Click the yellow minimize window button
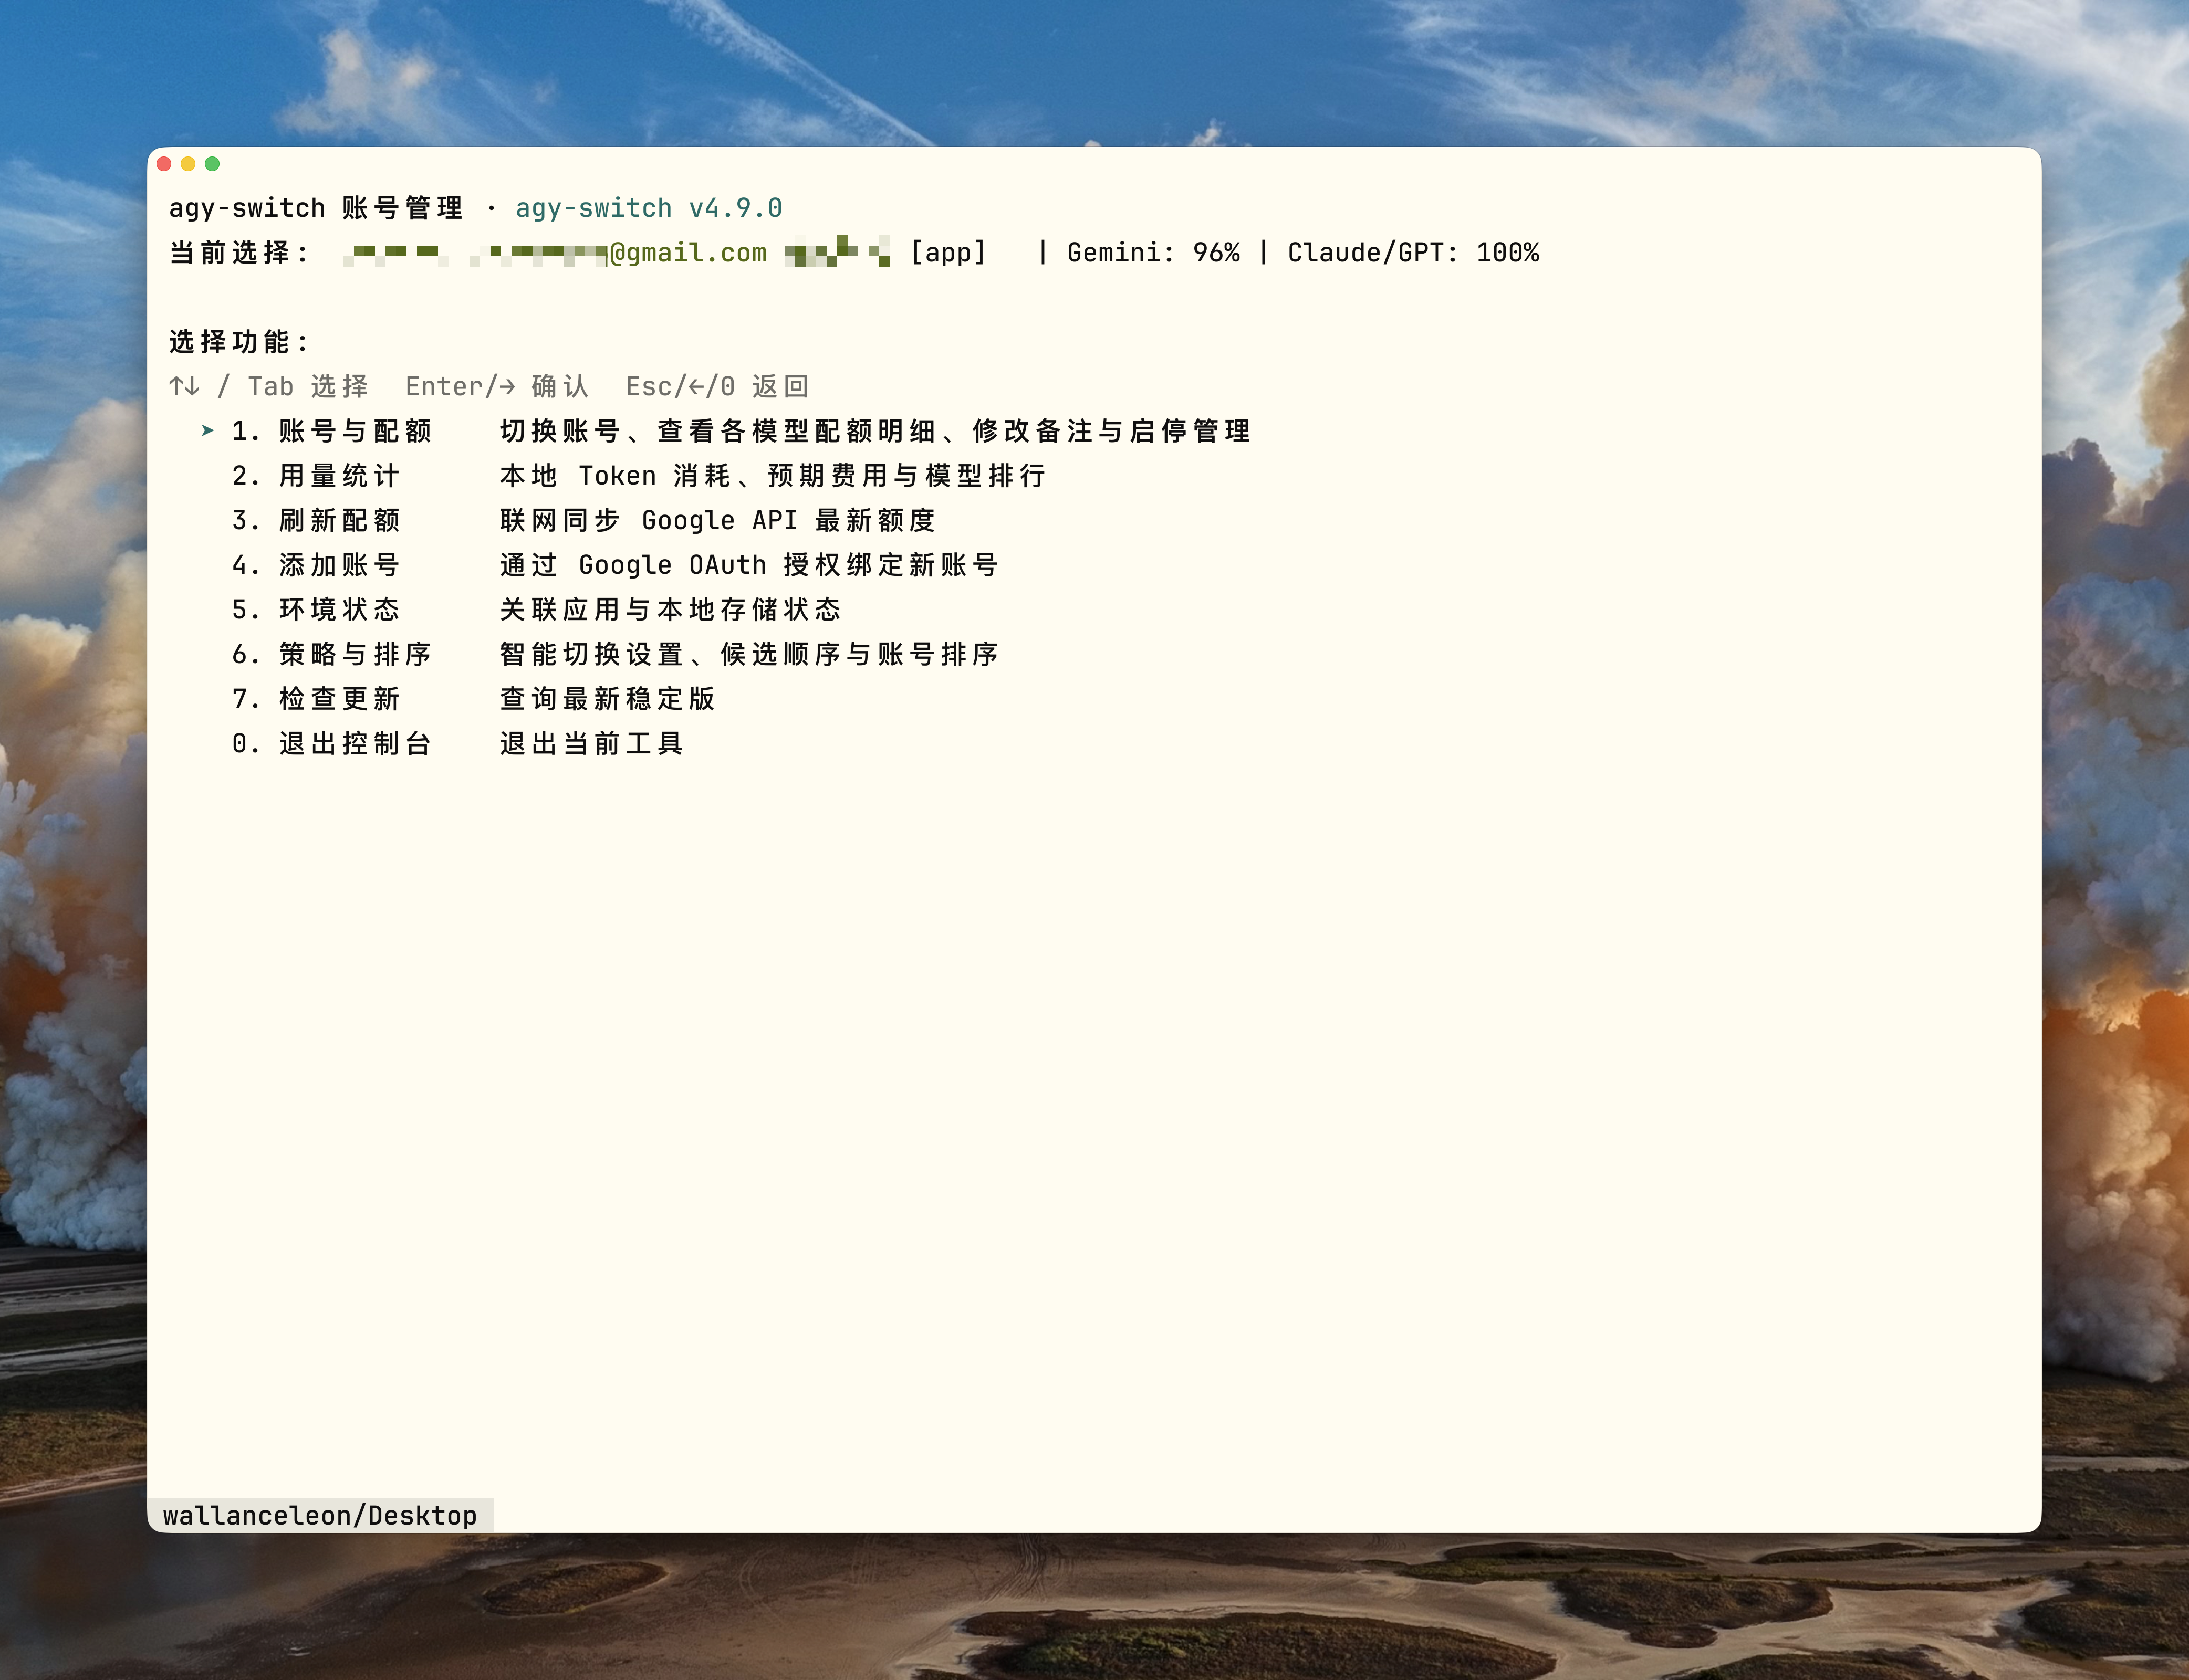This screenshot has height=1680, width=2189. (188, 164)
